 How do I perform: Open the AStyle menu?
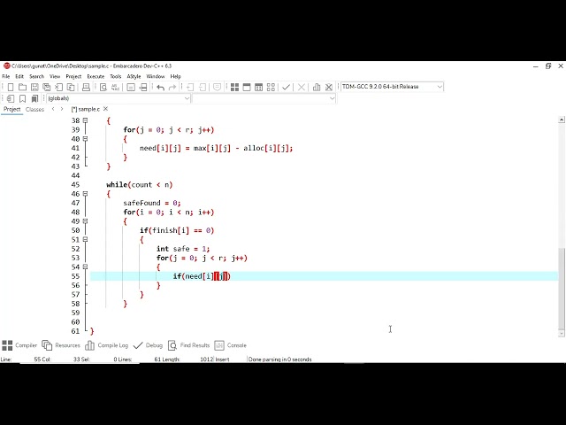pos(134,77)
